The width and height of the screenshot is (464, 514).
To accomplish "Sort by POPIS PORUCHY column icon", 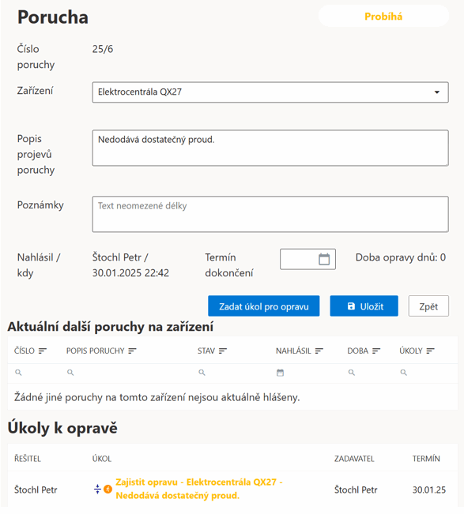I will pos(132,351).
